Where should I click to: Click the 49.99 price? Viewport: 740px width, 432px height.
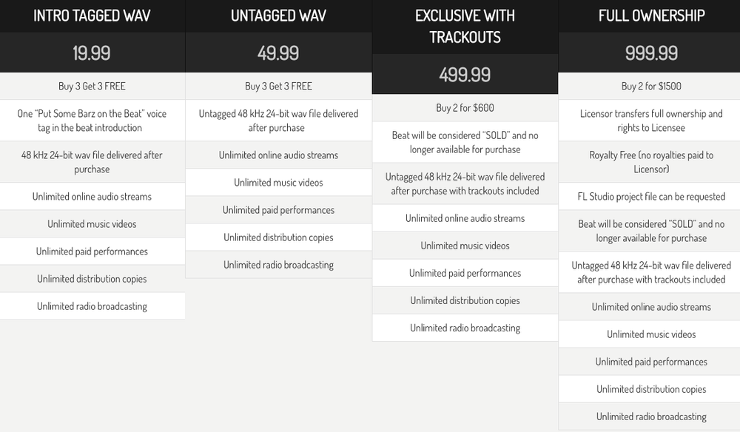tap(278, 53)
